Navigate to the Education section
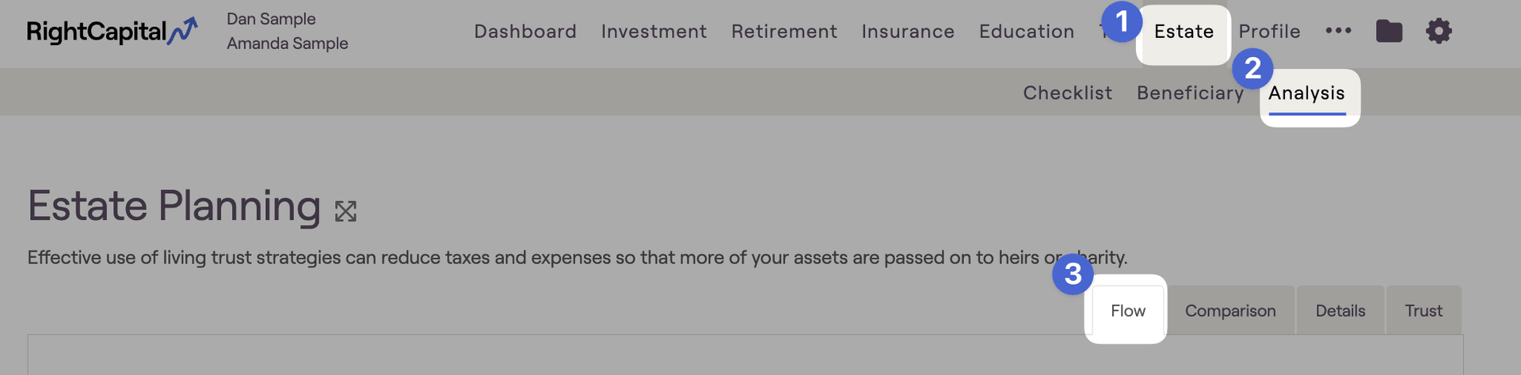This screenshot has height=375, width=1521. tap(1027, 32)
